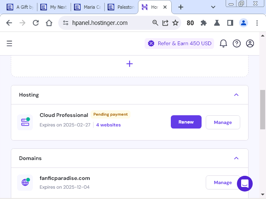266x199 pixels.
Task: Open the hPanel hamburger menu
Action: 9,44
